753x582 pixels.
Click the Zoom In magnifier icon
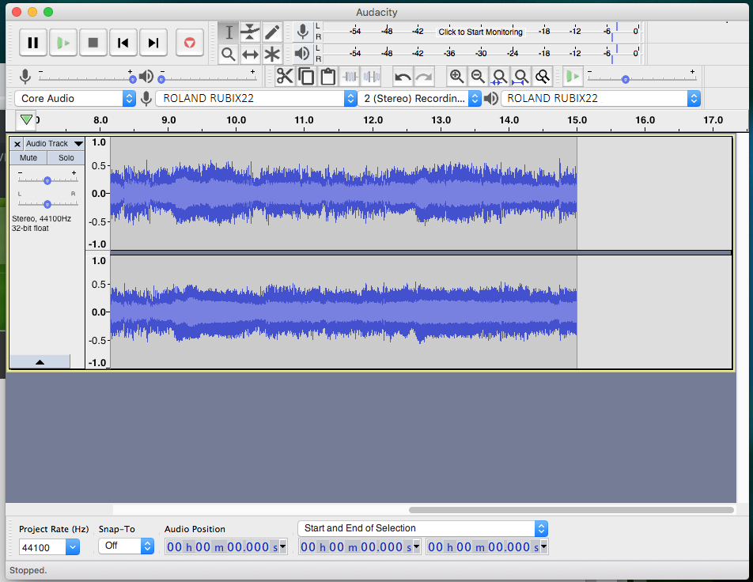(x=456, y=77)
